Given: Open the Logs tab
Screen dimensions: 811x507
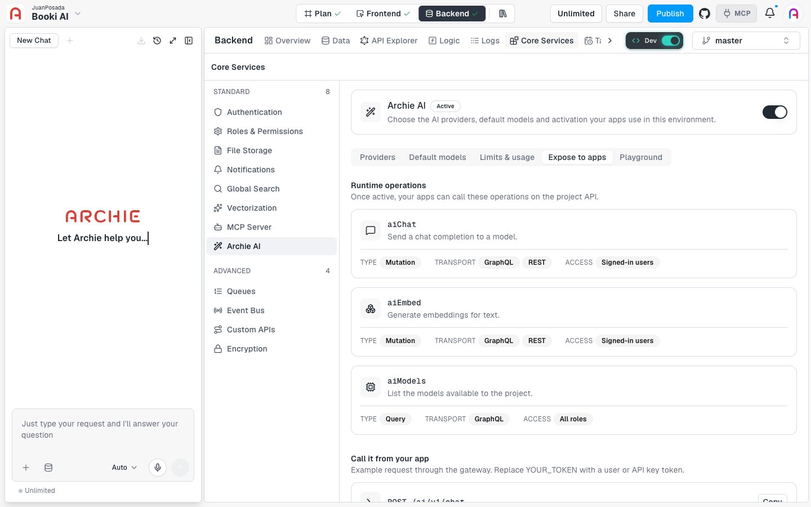Looking at the screenshot, I should tap(485, 41).
